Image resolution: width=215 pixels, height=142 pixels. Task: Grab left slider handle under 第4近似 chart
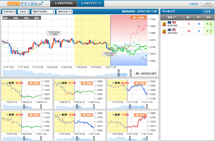pos(24,138)
